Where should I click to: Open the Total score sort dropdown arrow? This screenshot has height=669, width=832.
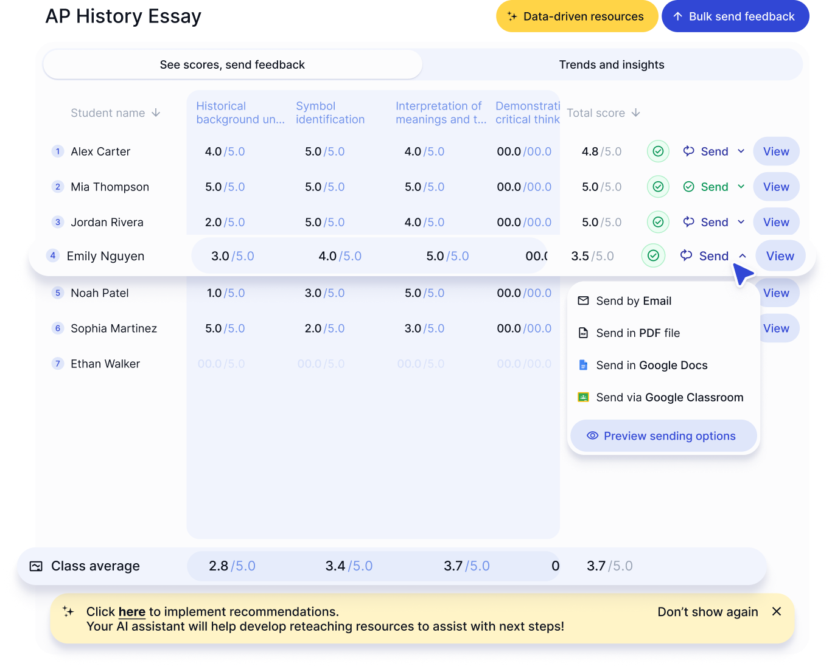(x=637, y=113)
